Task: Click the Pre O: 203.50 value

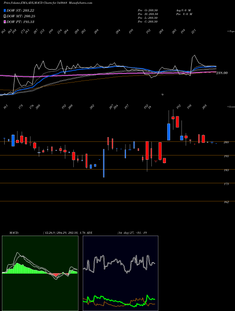Action: [x=148, y=10]
